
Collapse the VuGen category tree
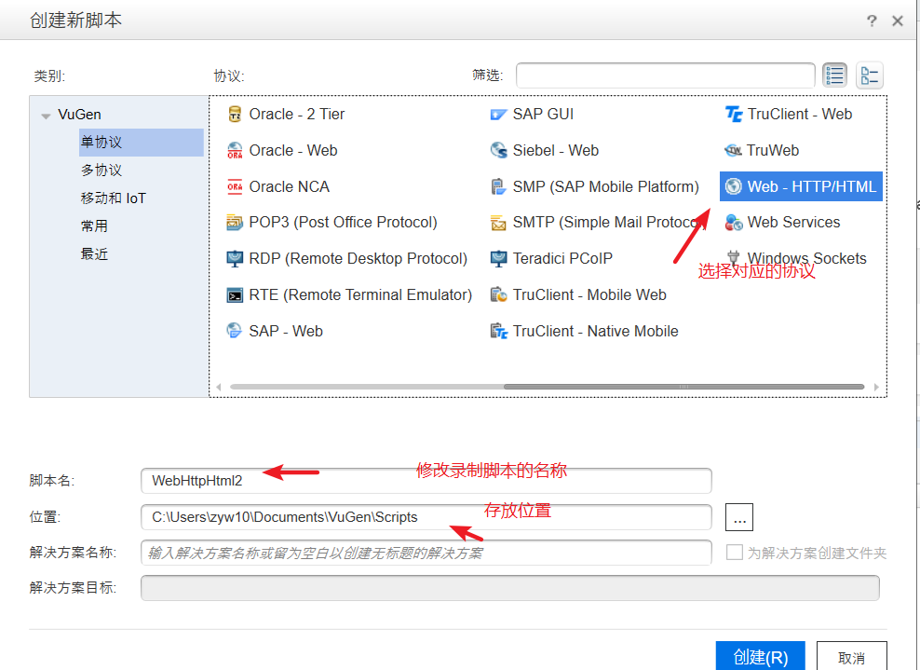pos(46,116)
